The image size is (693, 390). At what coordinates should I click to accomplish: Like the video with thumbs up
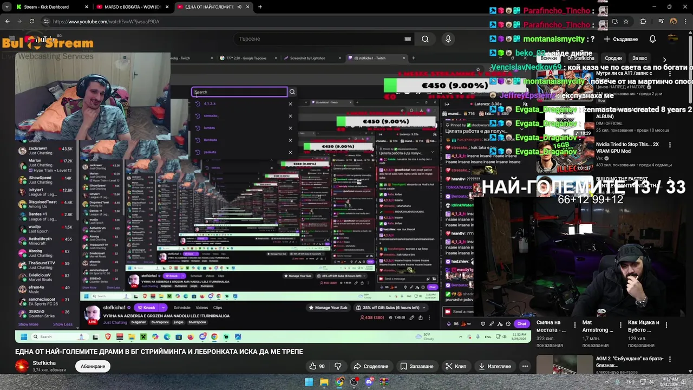point(317,366)
